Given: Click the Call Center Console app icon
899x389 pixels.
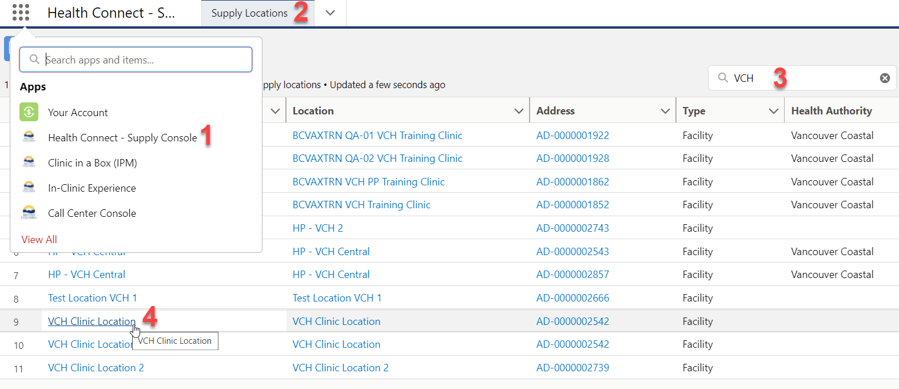Looking at the screenshot, I should click(x=29, y=213).
